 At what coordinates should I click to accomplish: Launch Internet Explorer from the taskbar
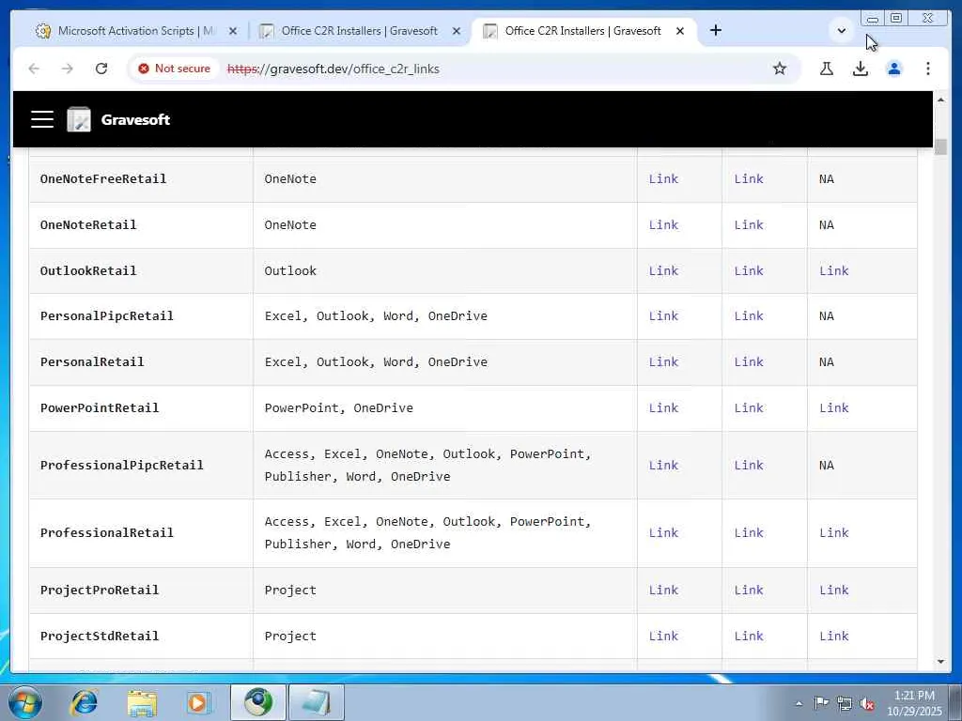coord(84,702)
